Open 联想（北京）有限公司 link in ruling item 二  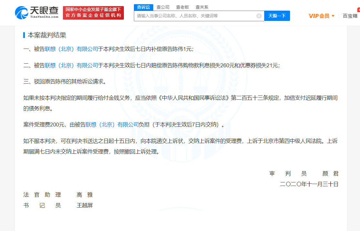pos(71,66)
